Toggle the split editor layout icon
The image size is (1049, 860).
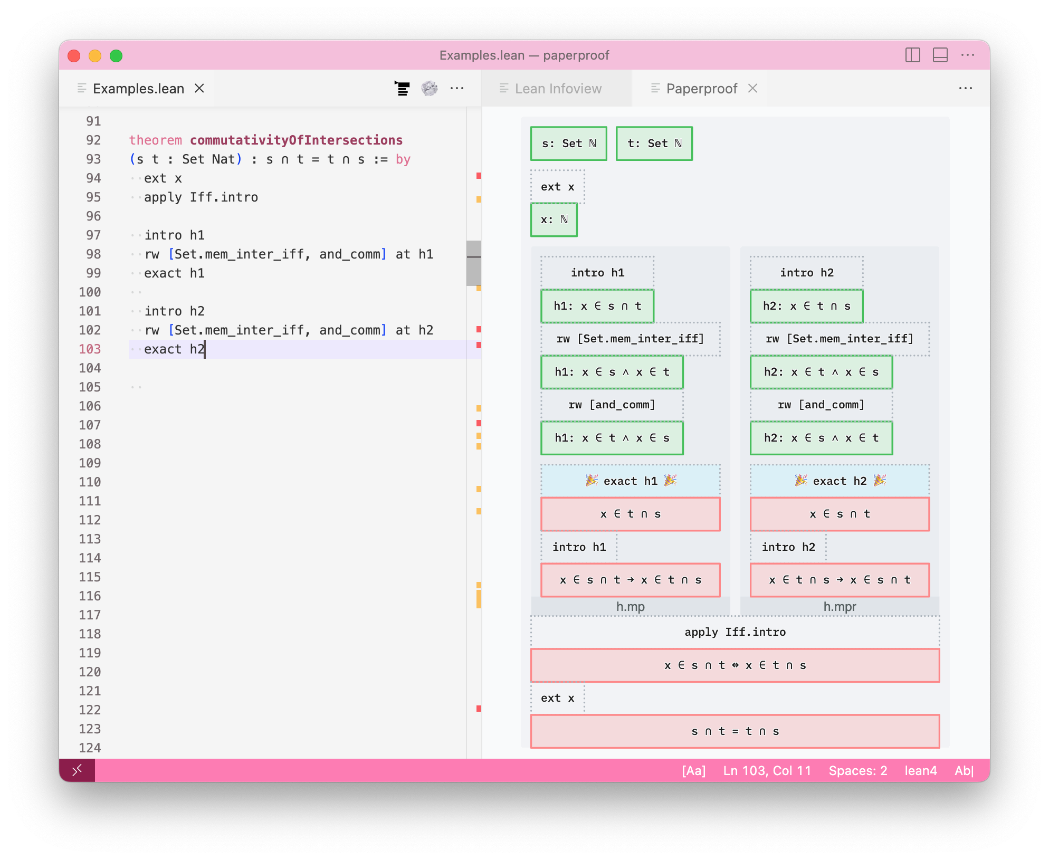point(913,55)
